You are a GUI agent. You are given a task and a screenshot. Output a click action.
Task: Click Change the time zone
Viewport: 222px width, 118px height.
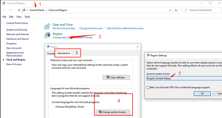pos(91,28)
